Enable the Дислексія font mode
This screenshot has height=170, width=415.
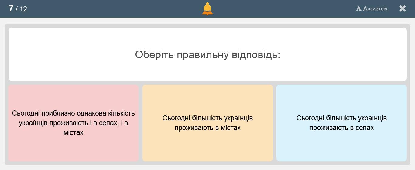(372, 8)
